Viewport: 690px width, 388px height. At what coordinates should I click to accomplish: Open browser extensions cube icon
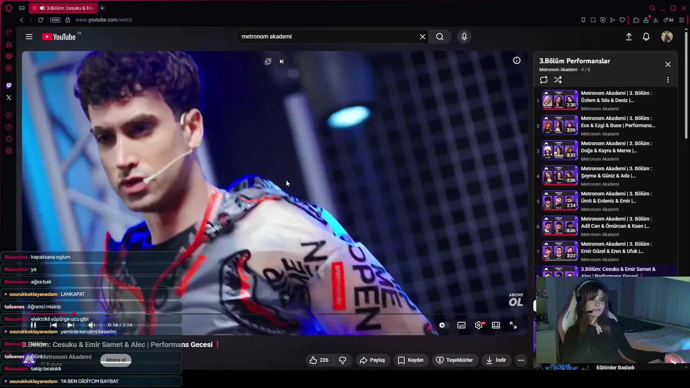[637, 20]
